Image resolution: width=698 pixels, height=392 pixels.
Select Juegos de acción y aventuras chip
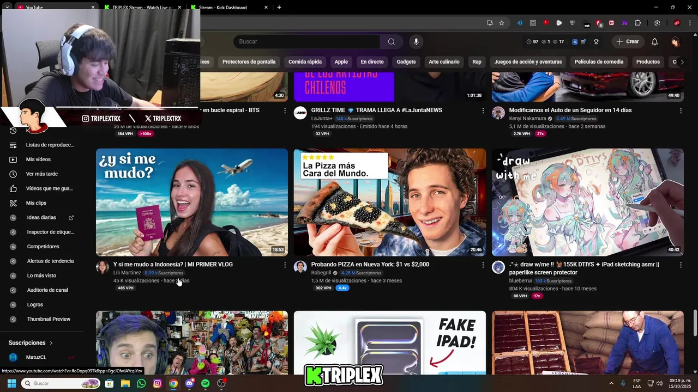[x=528, y=62]
